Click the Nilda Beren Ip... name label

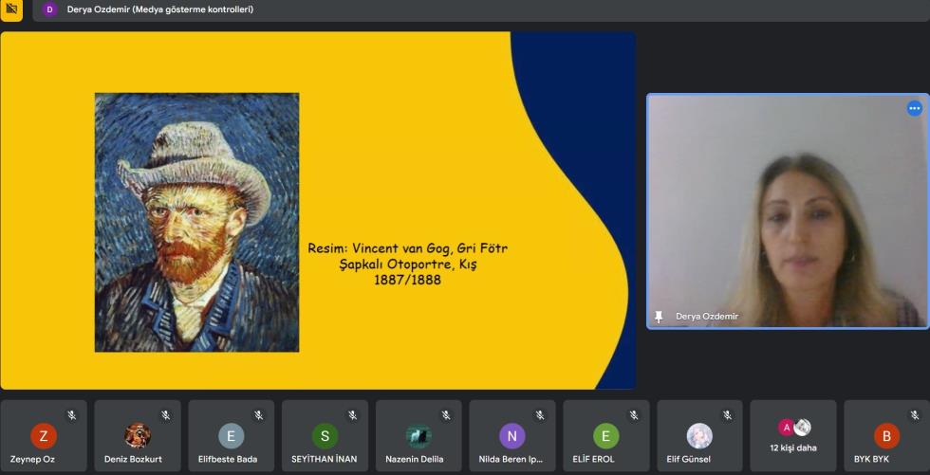click(511, 459)
